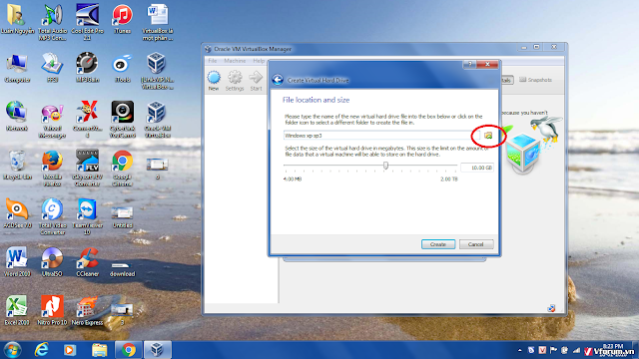
Task: Launch Google Chrome from the desktop
Action: pos(122,169)
